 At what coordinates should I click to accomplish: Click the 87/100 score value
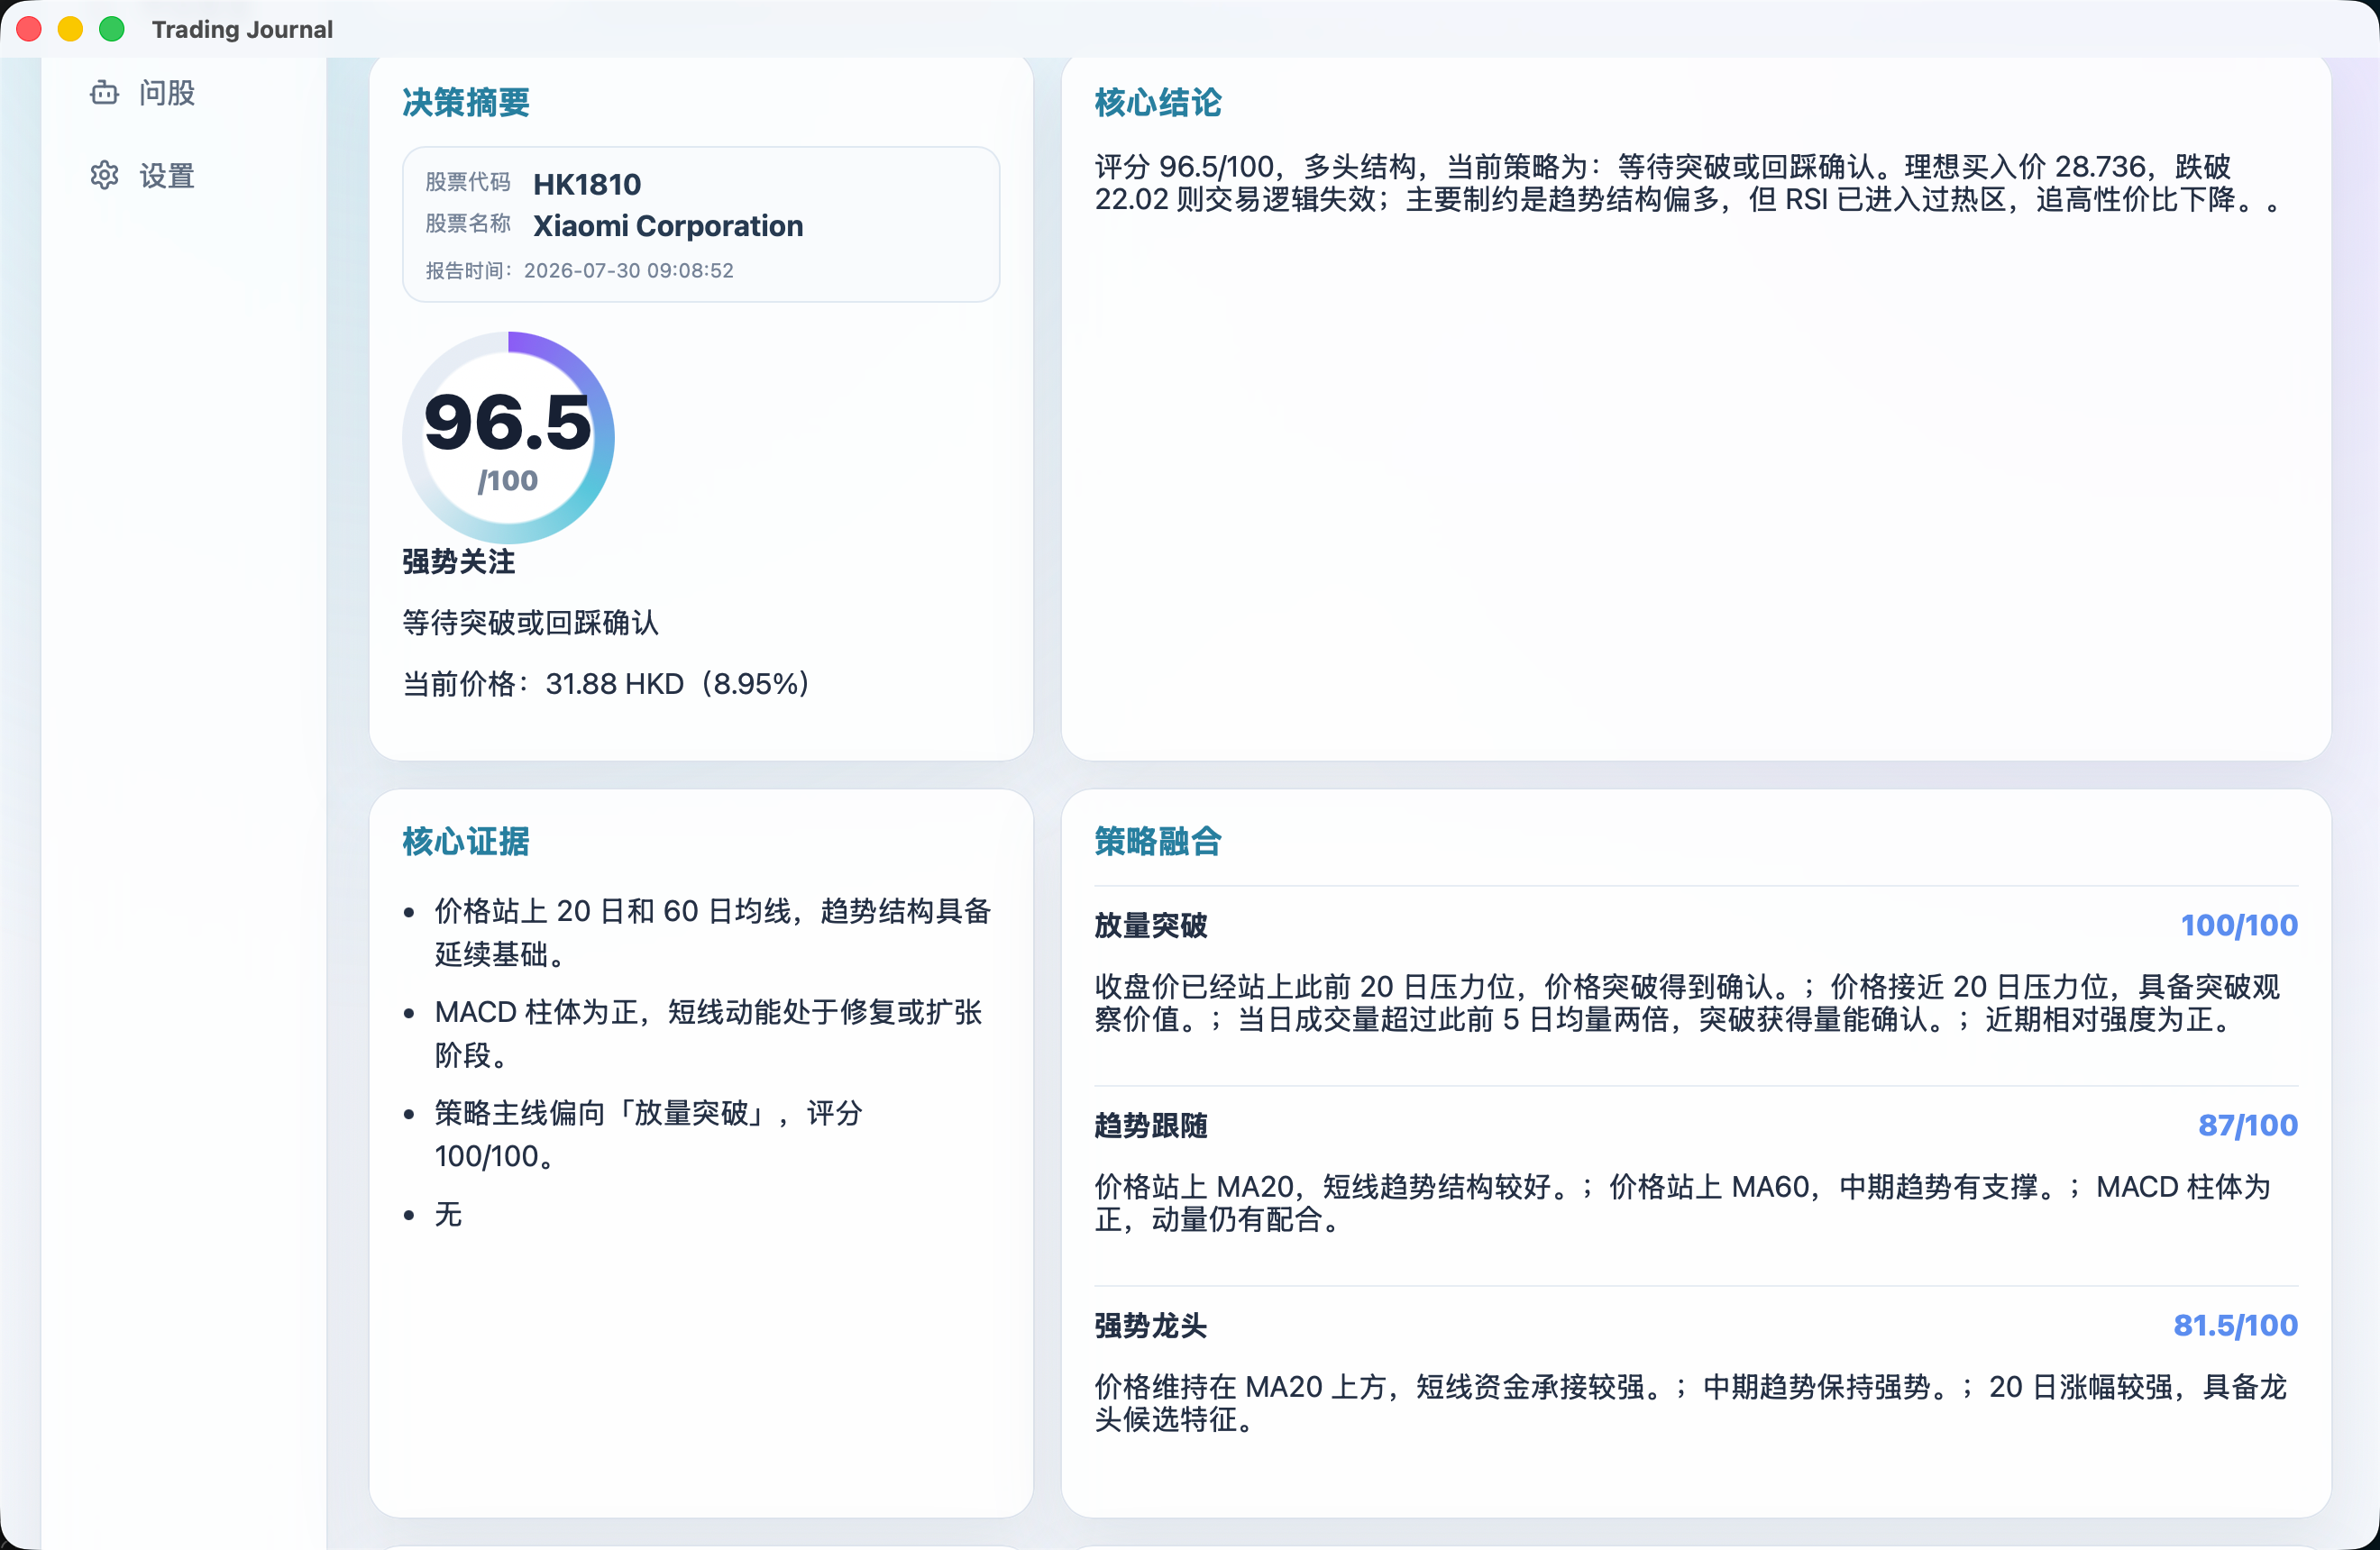2248,1126
